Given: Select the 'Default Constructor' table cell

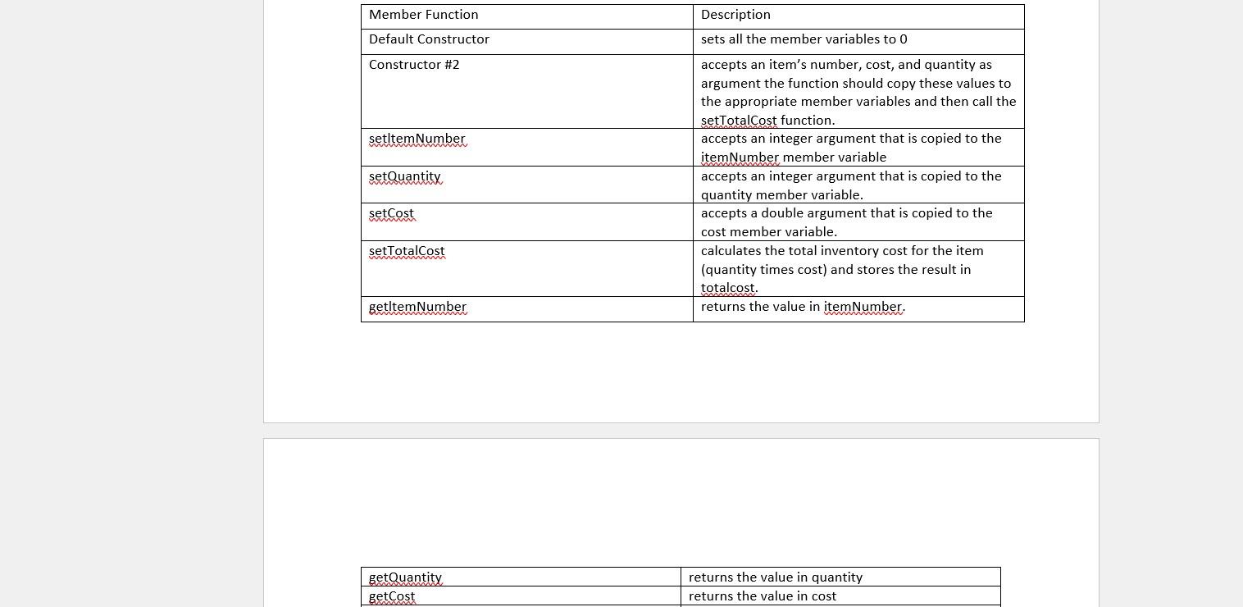Looking at the screenshot, I should pyautogui.click(x=429, y=39).
